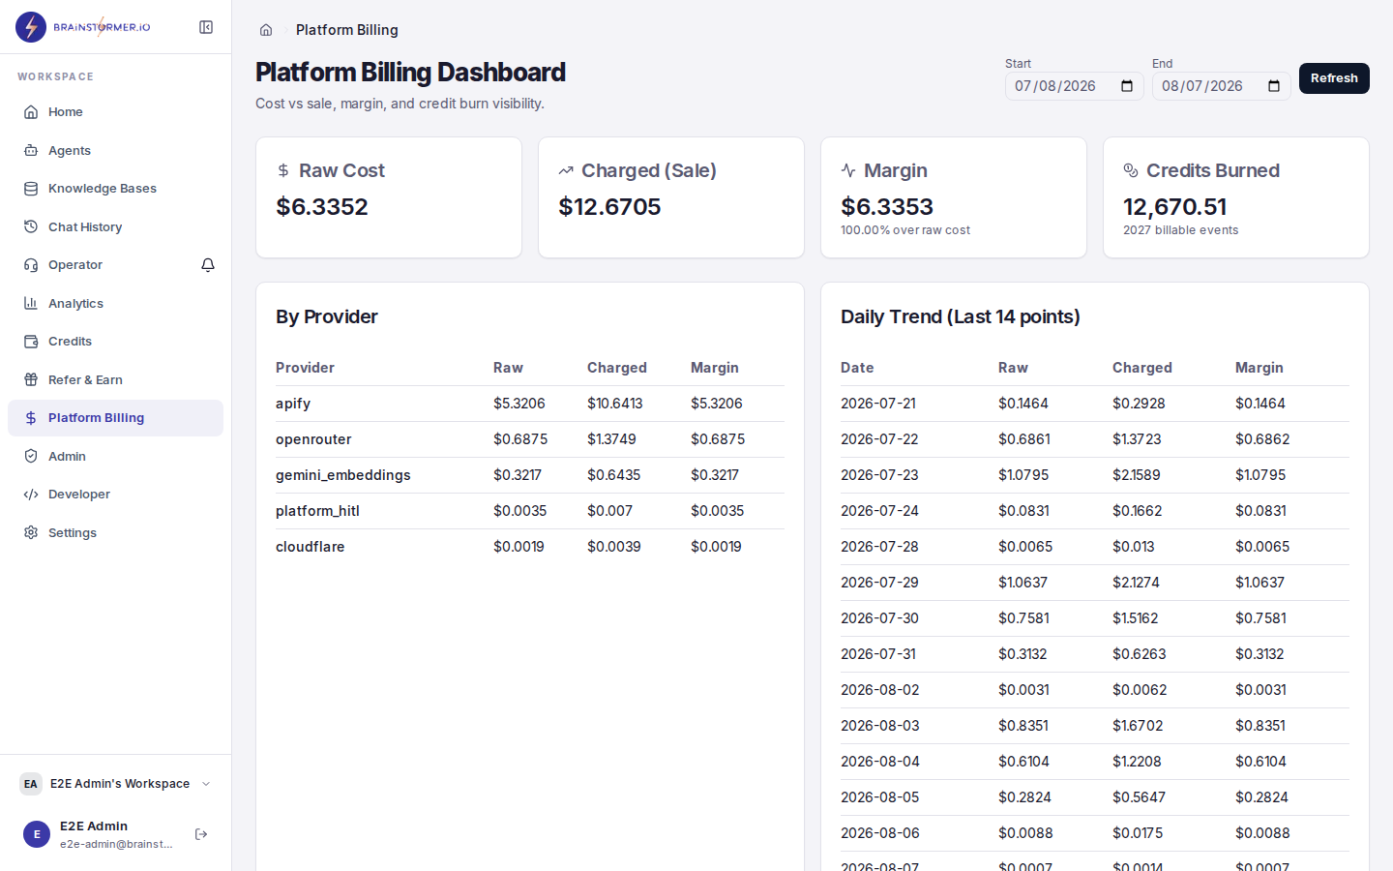
Task: Click the Settings gear icon
Action: pyautogui.click(x=31, y=532)
